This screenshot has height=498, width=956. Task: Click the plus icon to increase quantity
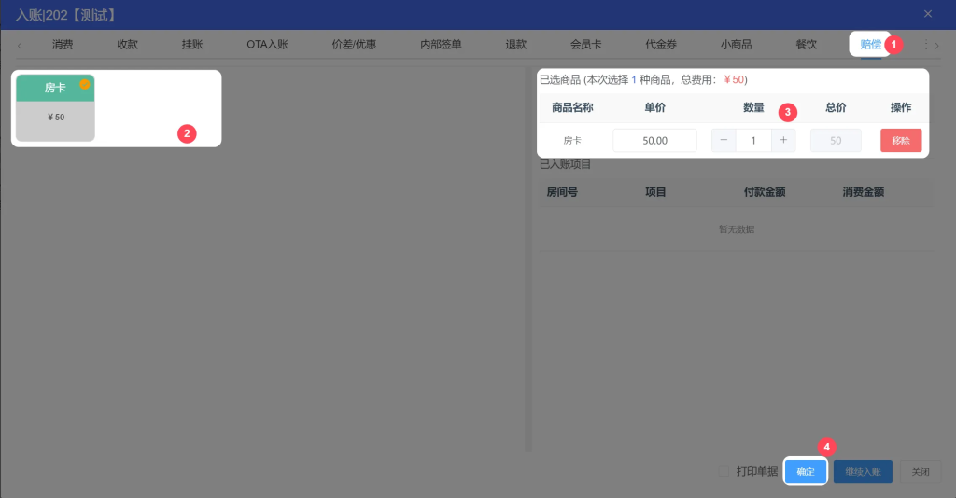(783, 141)
